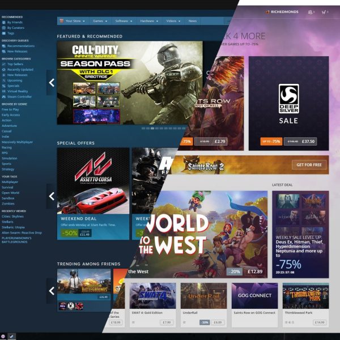Click the Union Jack friend avatar
Image resolution: width=340 pixels, height=340 pixels.
coord(79,306)
